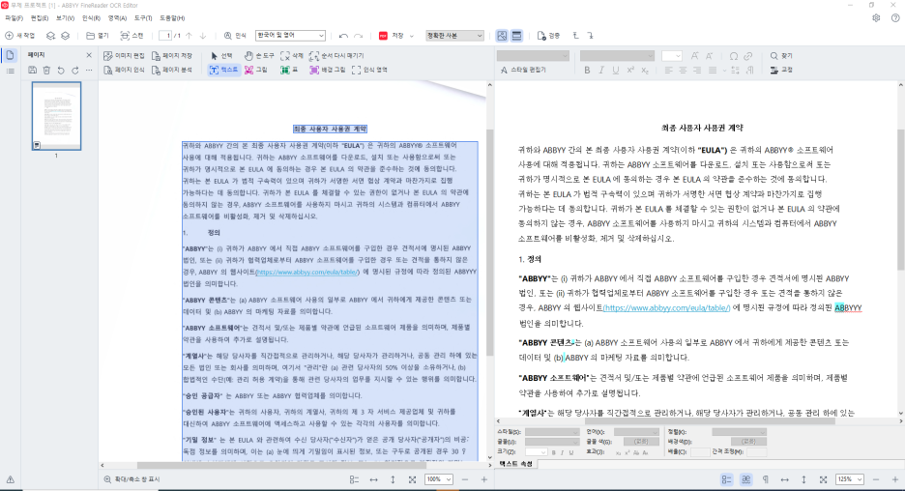Insert symbol using the Omega icon
Screen dimensions: 905x491
(x=734, y=56)
